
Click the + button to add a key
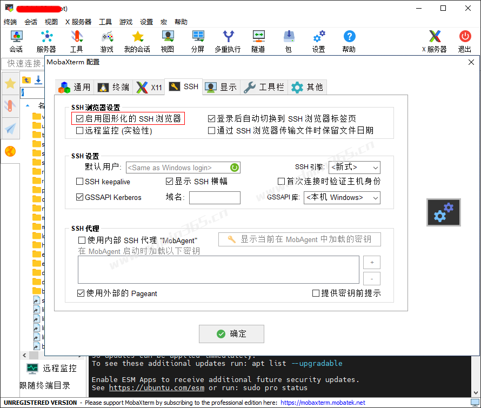pyautogui.click(x=372, y=263)
